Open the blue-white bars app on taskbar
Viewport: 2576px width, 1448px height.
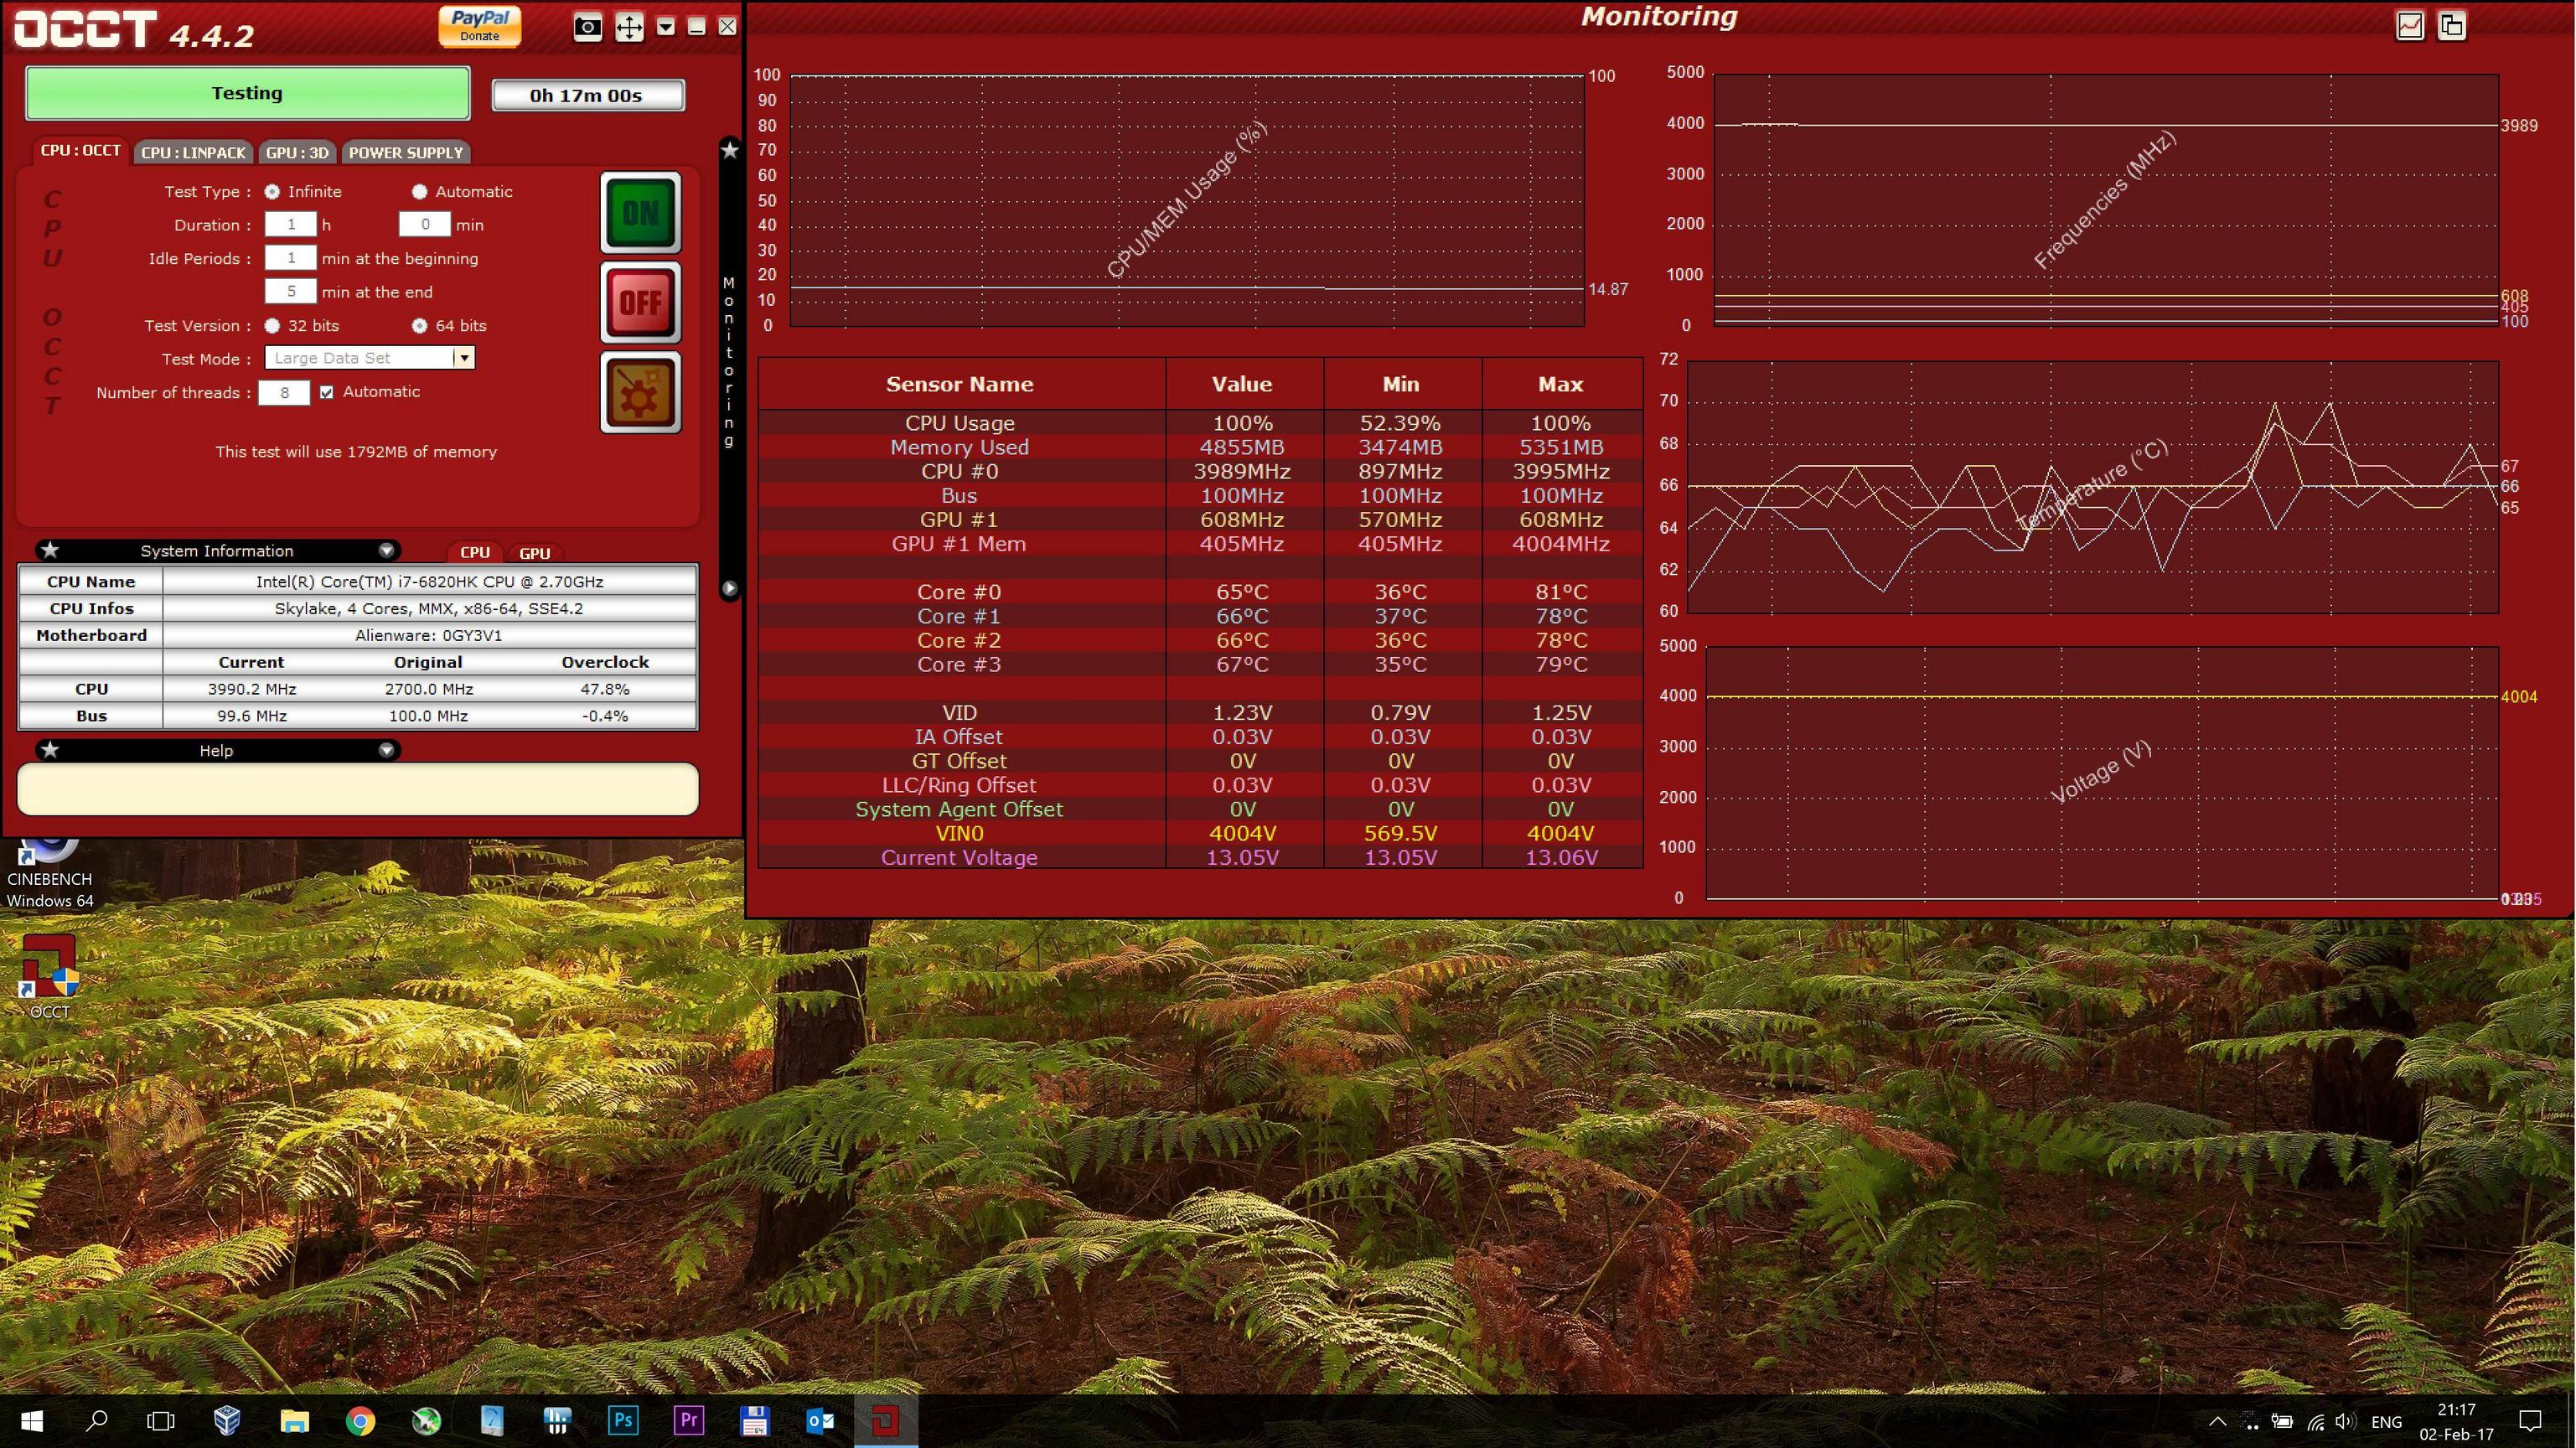[557, 1420]
